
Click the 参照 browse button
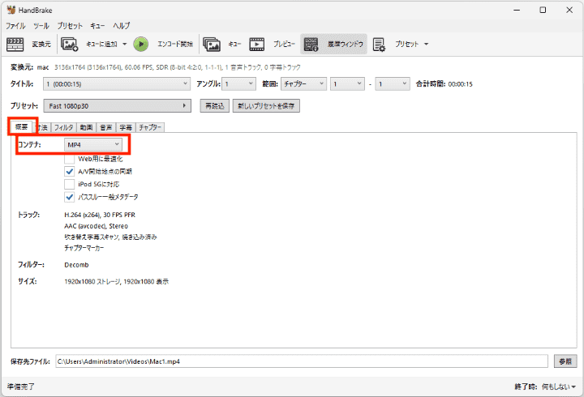click(x=565, y=361)
